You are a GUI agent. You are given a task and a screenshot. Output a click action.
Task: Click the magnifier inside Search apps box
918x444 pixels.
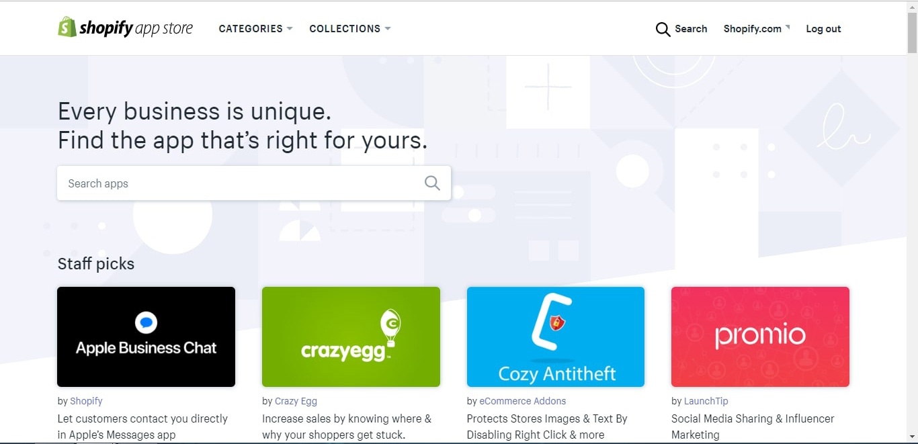click(432, 183)
